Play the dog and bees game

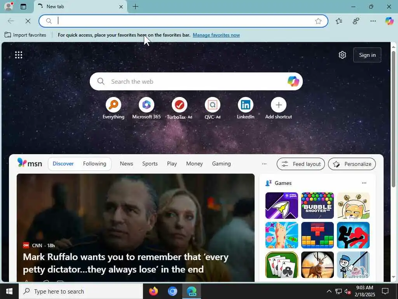(x=353, y=206)
